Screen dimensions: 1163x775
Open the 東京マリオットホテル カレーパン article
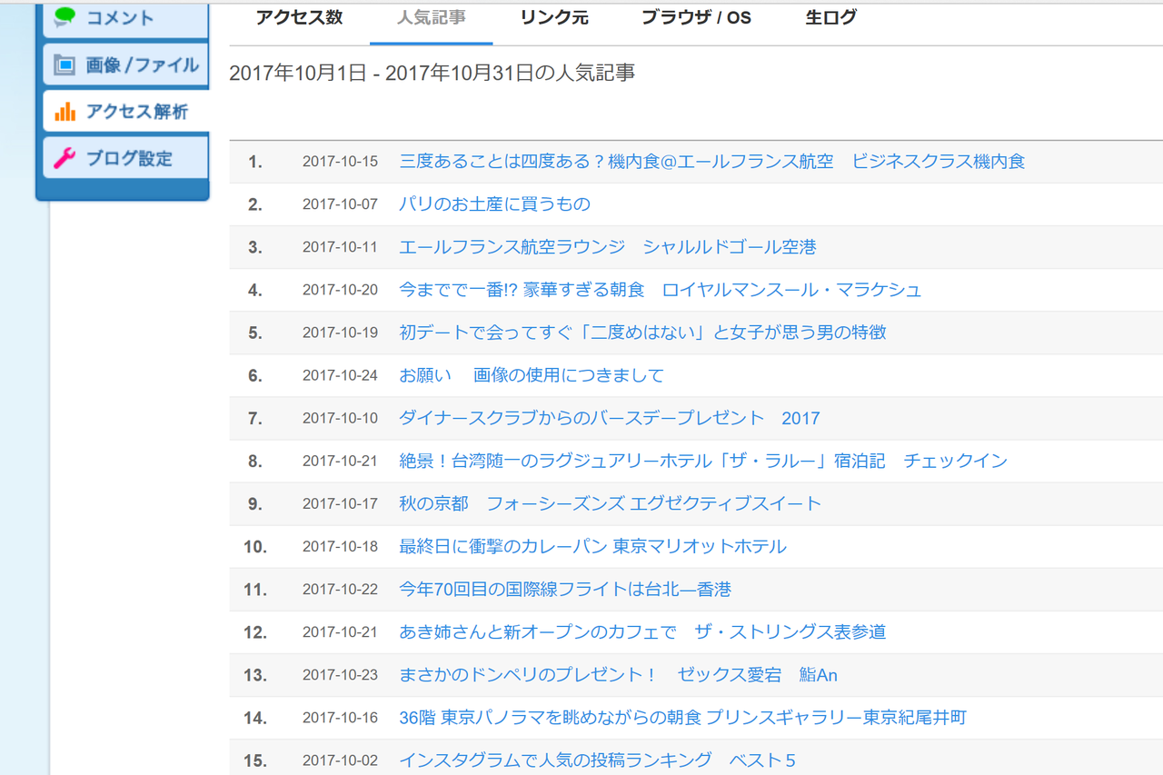click(x=593, y=546)
